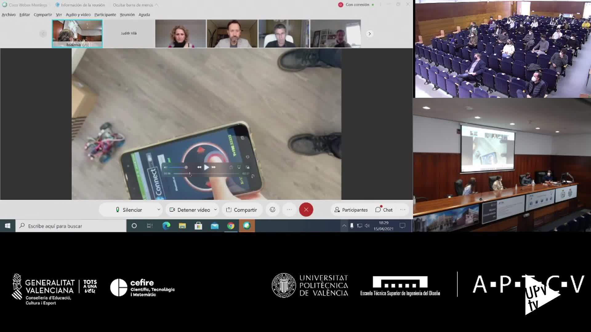The image size is (591, 332).
Task: Open the reactions emoji button
Action: (x=272, y=210)
